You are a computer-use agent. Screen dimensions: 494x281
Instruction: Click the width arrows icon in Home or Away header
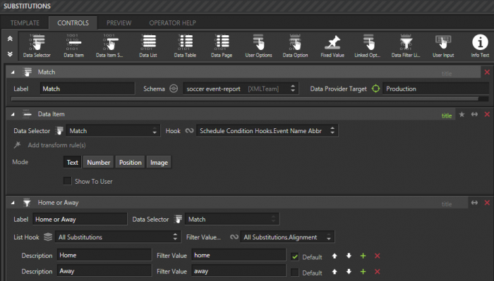474,203
